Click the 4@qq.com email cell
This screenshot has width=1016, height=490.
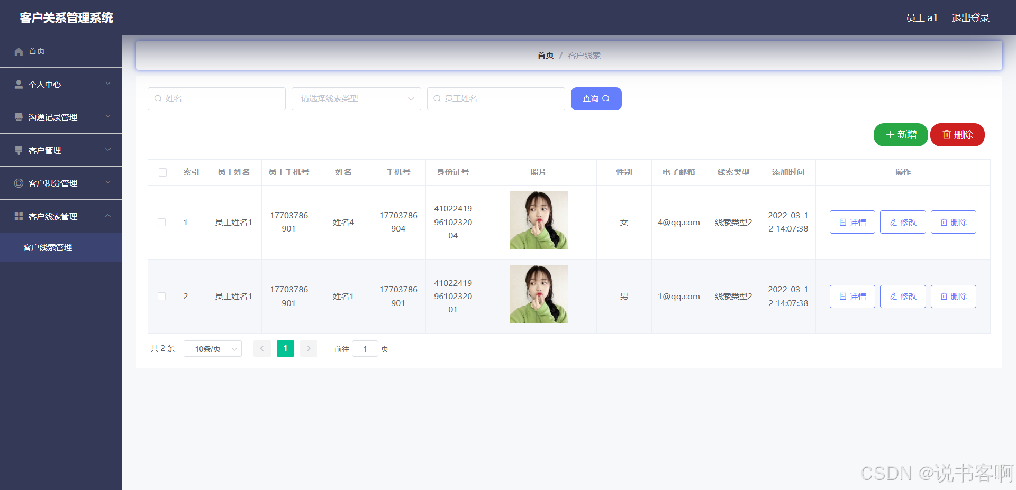pos(679,223)
